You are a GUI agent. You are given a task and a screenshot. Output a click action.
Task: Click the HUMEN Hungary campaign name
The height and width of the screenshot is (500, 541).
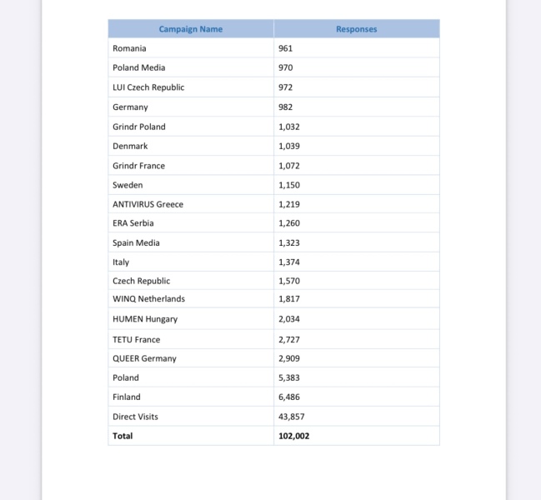coord(145,319)
